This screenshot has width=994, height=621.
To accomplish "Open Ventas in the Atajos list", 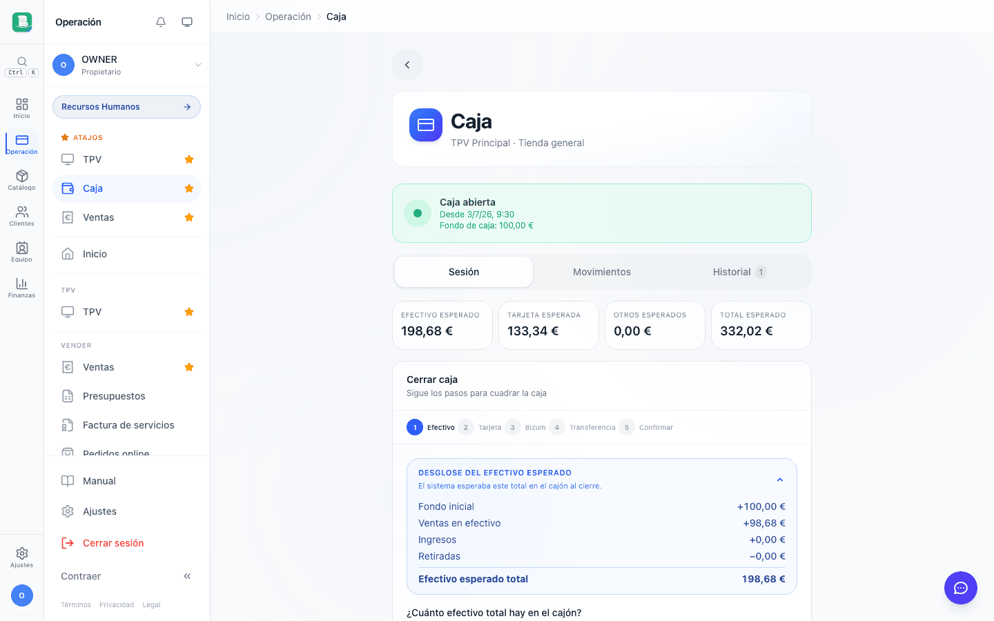I will click(x=127, y=217).
